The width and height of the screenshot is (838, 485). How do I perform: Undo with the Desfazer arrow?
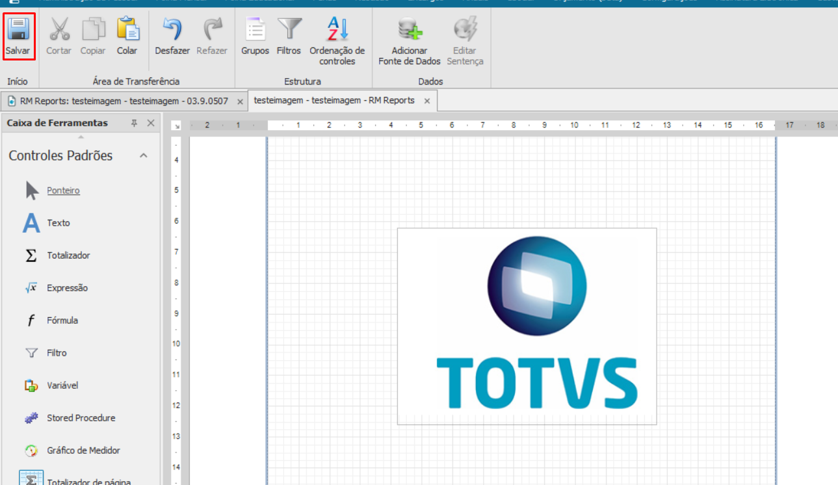pyautogui.click(x=172, y=30)
